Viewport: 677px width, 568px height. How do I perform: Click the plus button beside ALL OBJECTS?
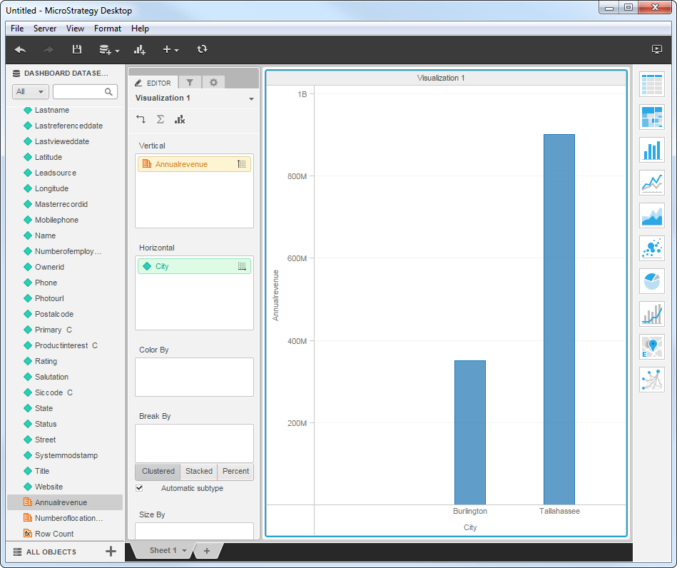point(111,551)
